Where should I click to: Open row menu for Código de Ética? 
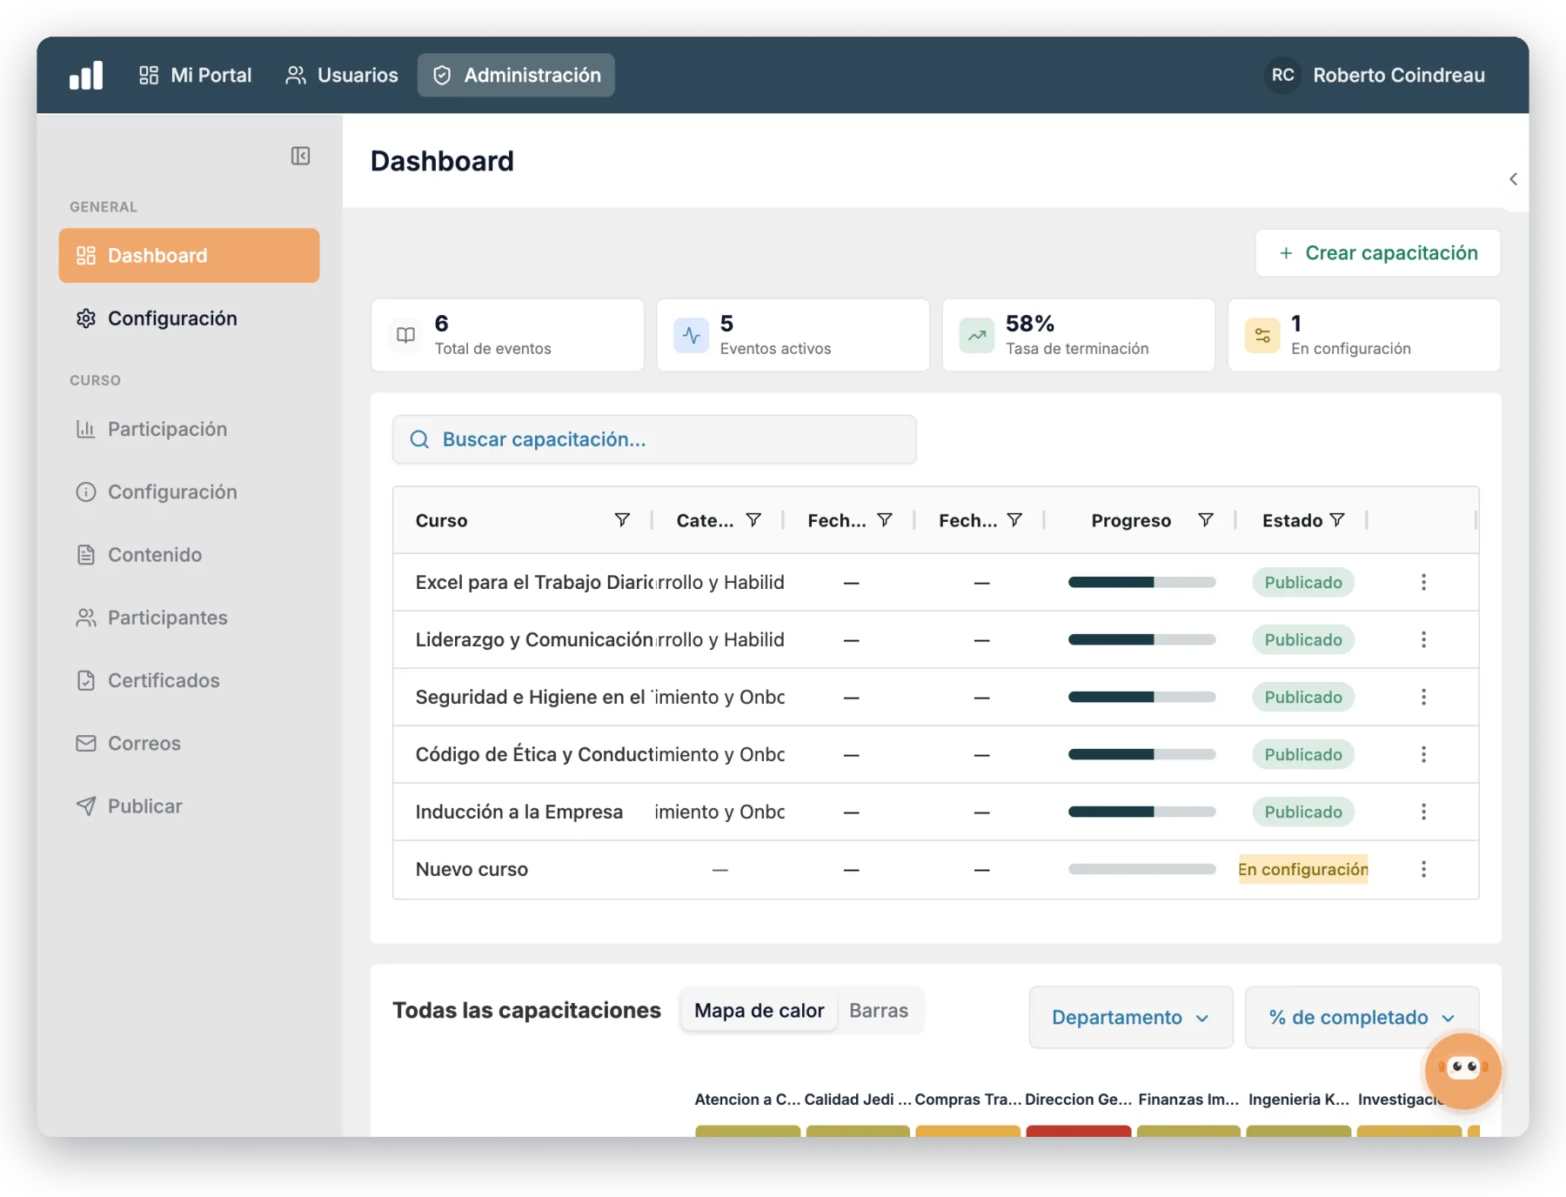click(1423, 754)
